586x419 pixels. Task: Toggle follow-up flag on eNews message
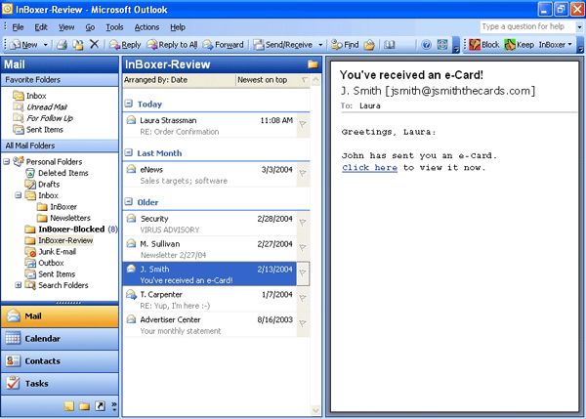(303, 174)
